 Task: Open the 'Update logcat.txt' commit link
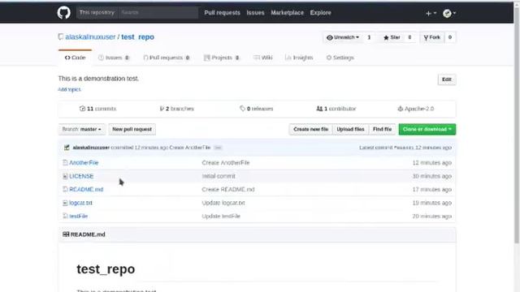click(223, 203)
